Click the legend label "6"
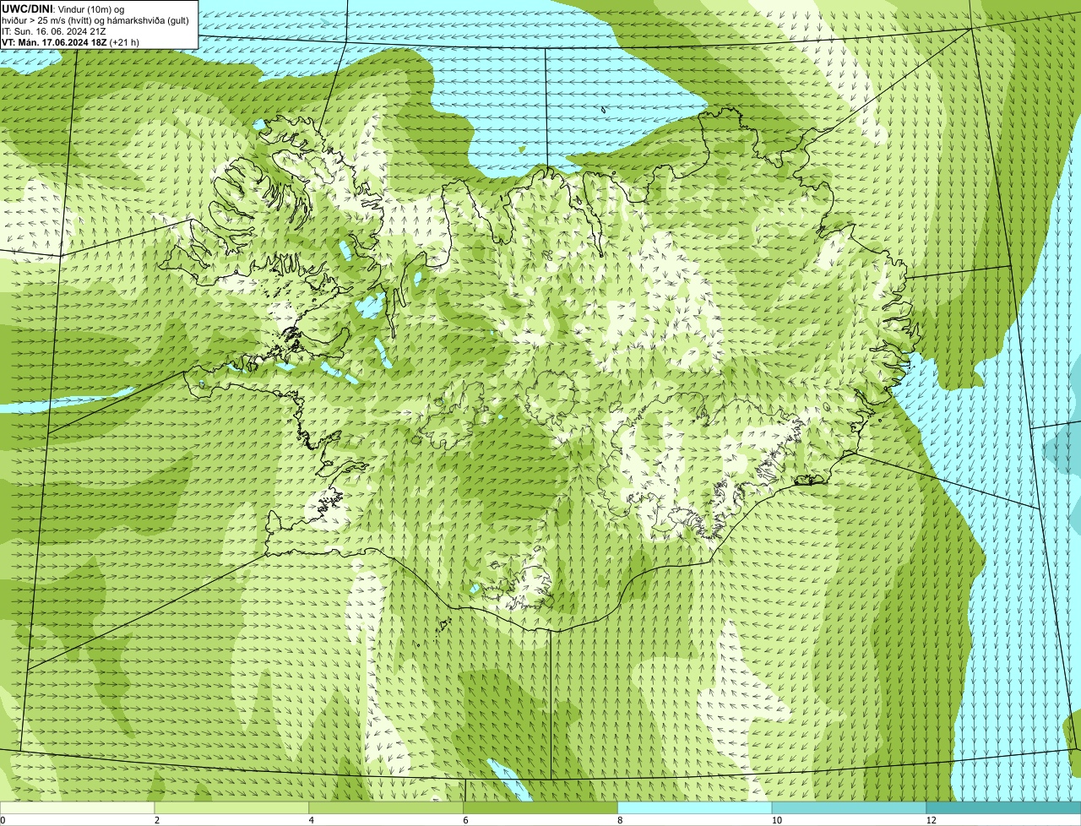Image resolution: width=1081 pixels, height=826 pixels. (465, 820)
